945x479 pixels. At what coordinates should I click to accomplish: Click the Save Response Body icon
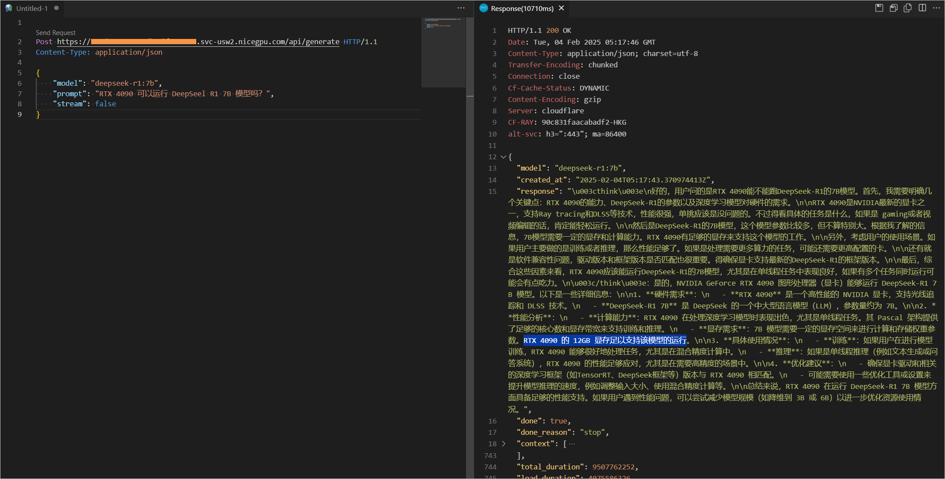point(893,8)
